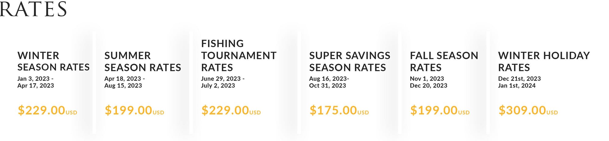Screen dimensions: 609x141
Task: Open the Summer Season Rates card title
Action: (143, 61)
